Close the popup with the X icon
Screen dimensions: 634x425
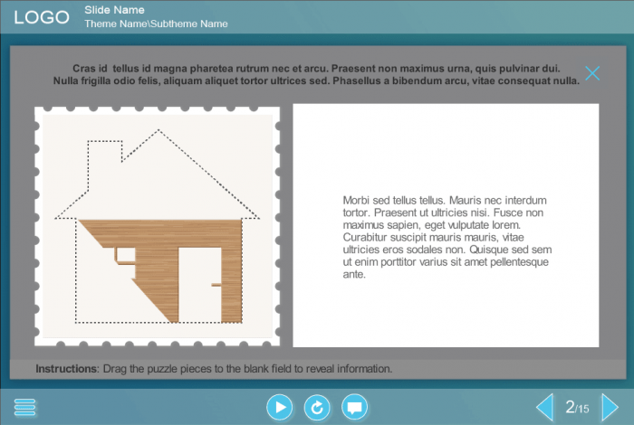click(592, 73)
